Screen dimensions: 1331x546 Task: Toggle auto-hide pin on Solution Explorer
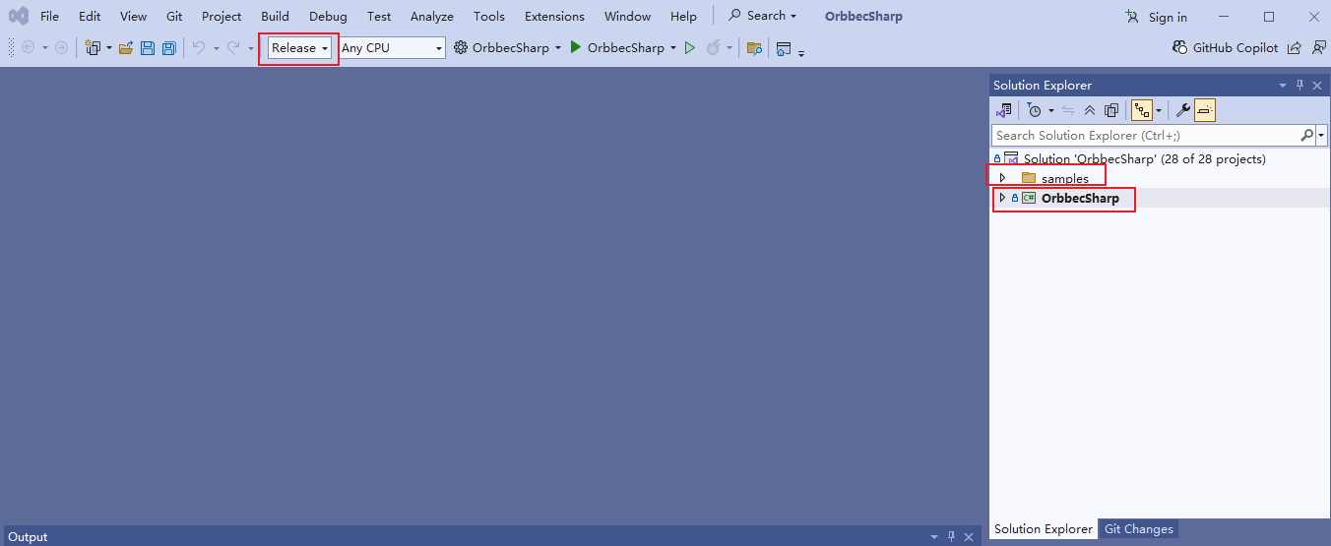tap(1299, 86)
